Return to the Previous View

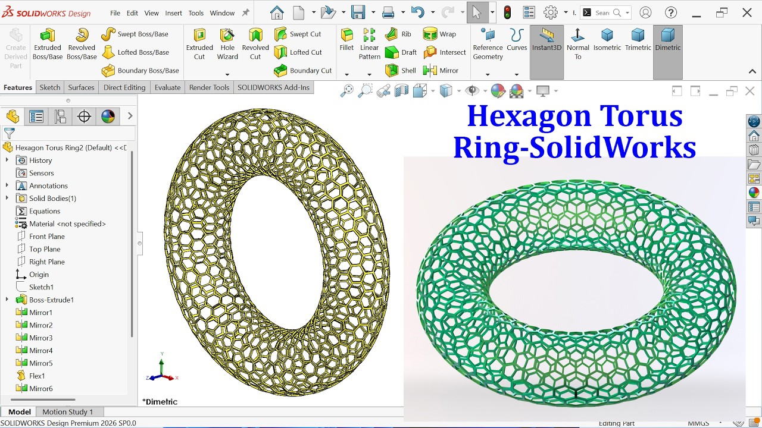click(383, 90)
